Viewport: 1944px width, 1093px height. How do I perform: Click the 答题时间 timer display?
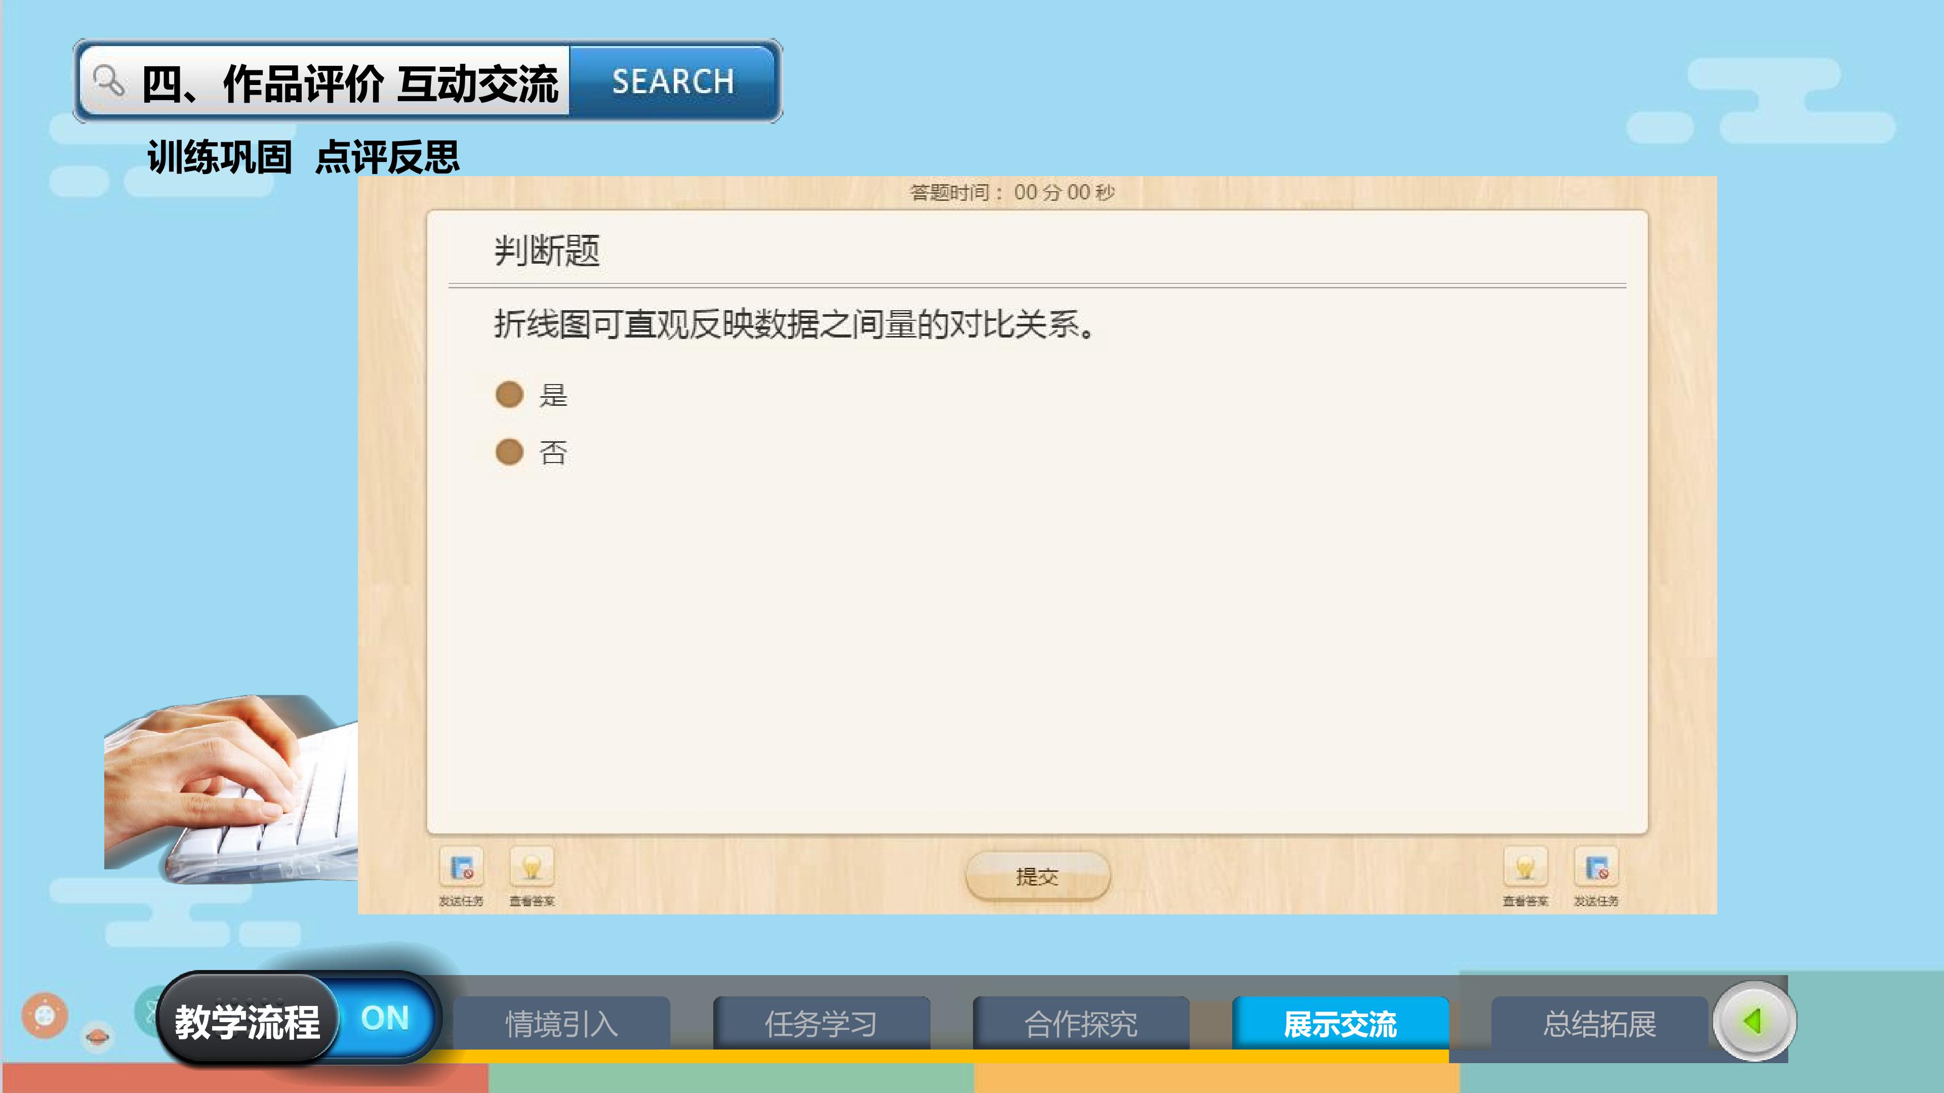click(x=1012, y=192)
